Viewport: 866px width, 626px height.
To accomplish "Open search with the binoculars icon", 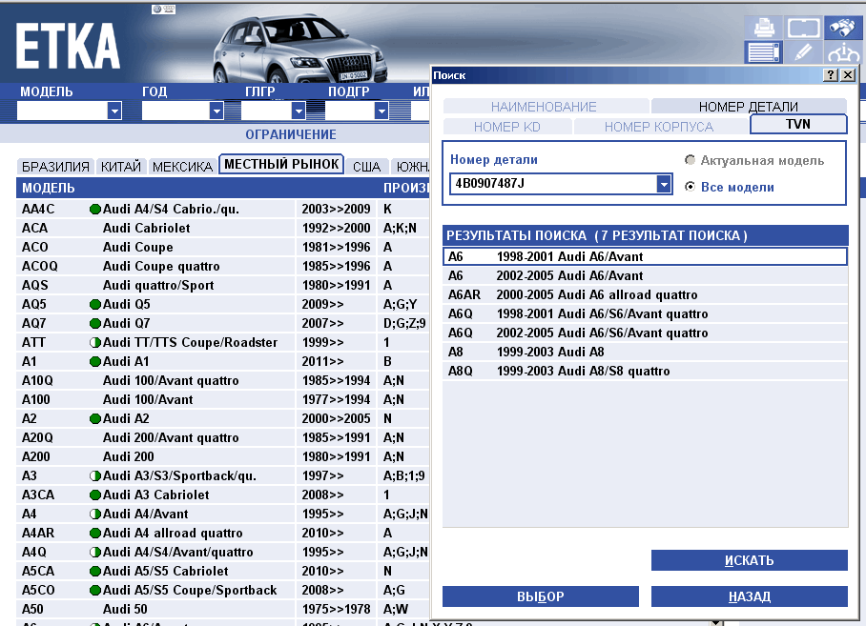I will click(x=843, y=27).
